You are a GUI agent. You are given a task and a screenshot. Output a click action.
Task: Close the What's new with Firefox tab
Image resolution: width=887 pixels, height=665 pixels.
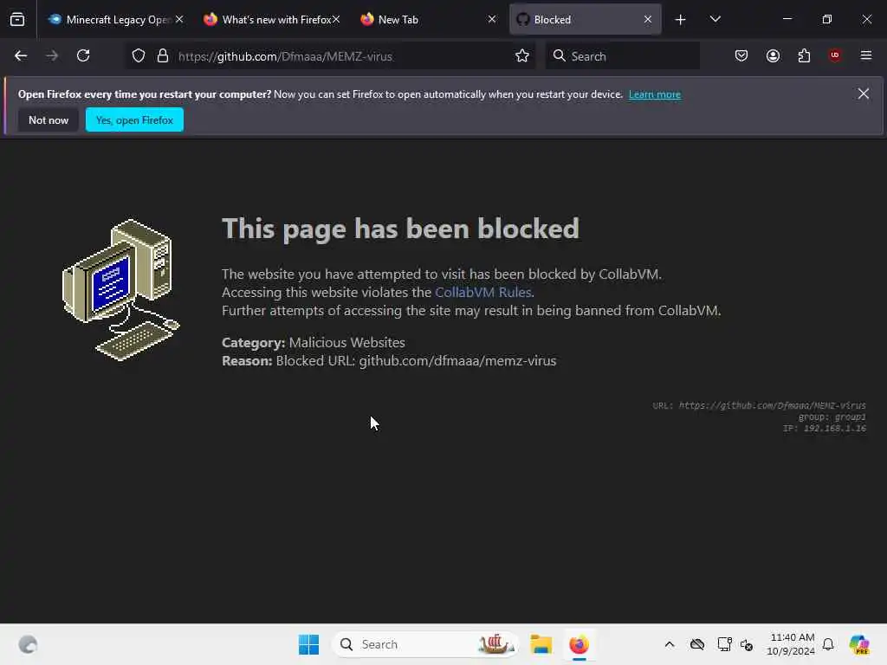(336, 19)
